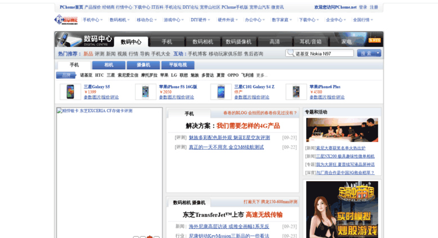
Task: Open the PChome首页 link
Action: (71, 7)
